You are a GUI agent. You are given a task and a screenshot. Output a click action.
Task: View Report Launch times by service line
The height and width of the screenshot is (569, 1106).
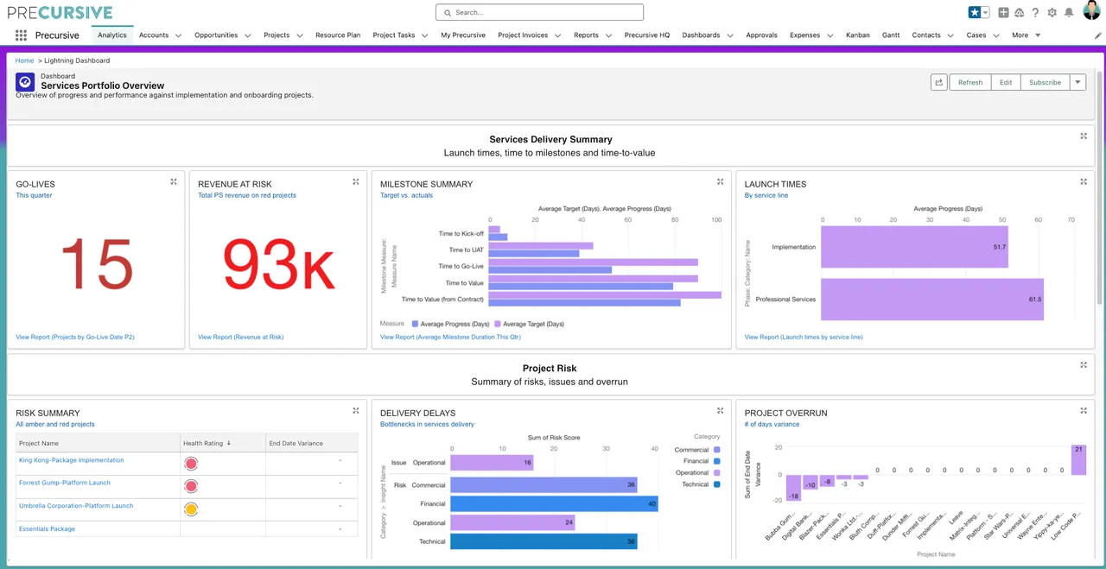click(804, 337)
